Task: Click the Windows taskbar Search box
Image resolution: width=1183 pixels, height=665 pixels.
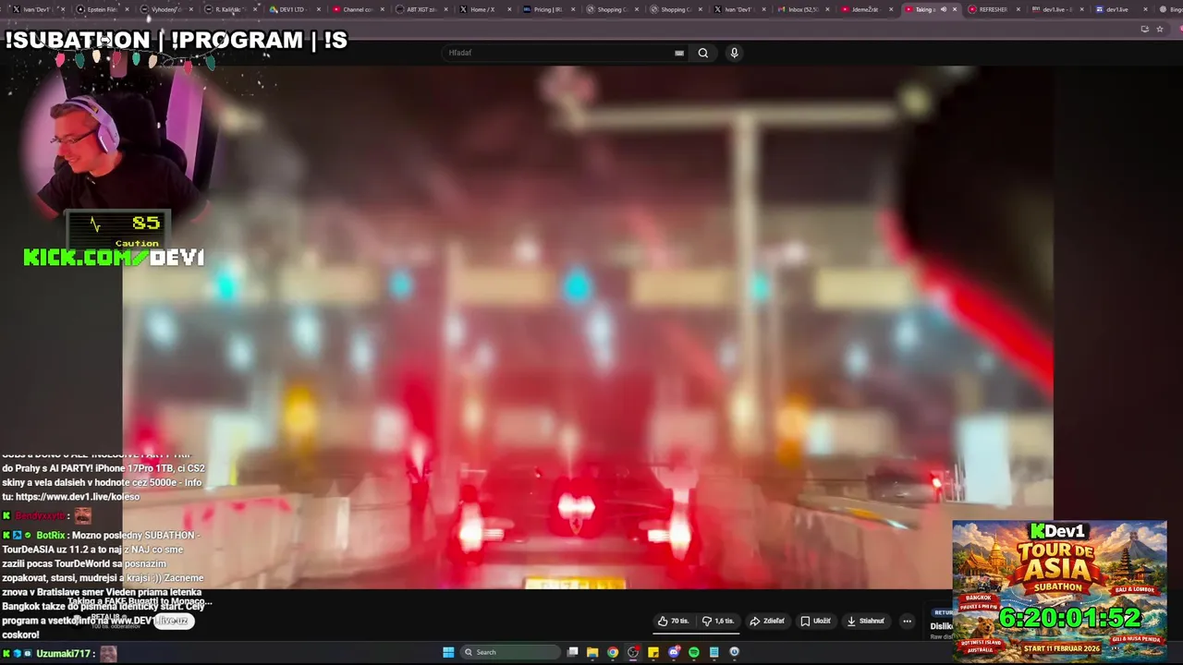Action: pos(511,652)
